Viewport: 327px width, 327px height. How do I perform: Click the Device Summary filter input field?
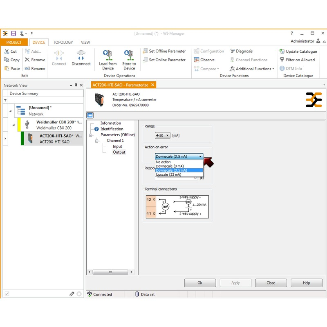point(46,100)
